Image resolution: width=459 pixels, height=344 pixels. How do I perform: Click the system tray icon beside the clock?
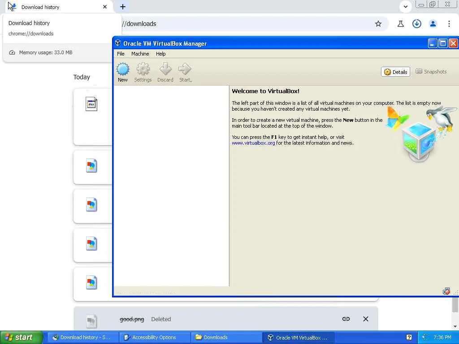point(425,337)
